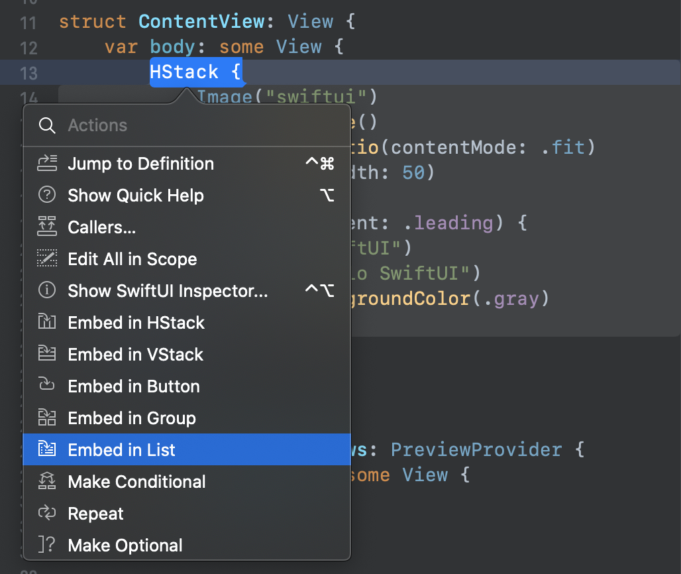Click the Embed in HStack icon

pos(47,323)
